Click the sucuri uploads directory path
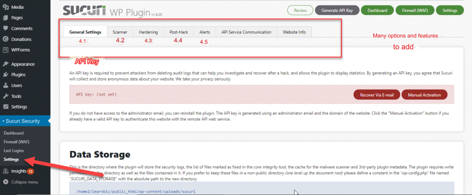 tap(137, 191)
